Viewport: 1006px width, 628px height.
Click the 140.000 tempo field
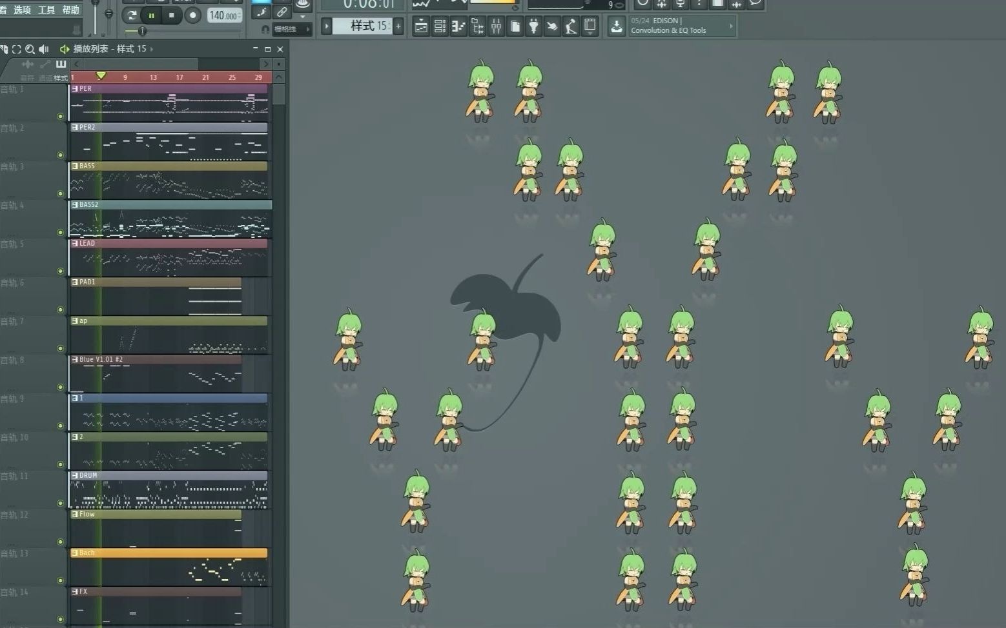224,15
